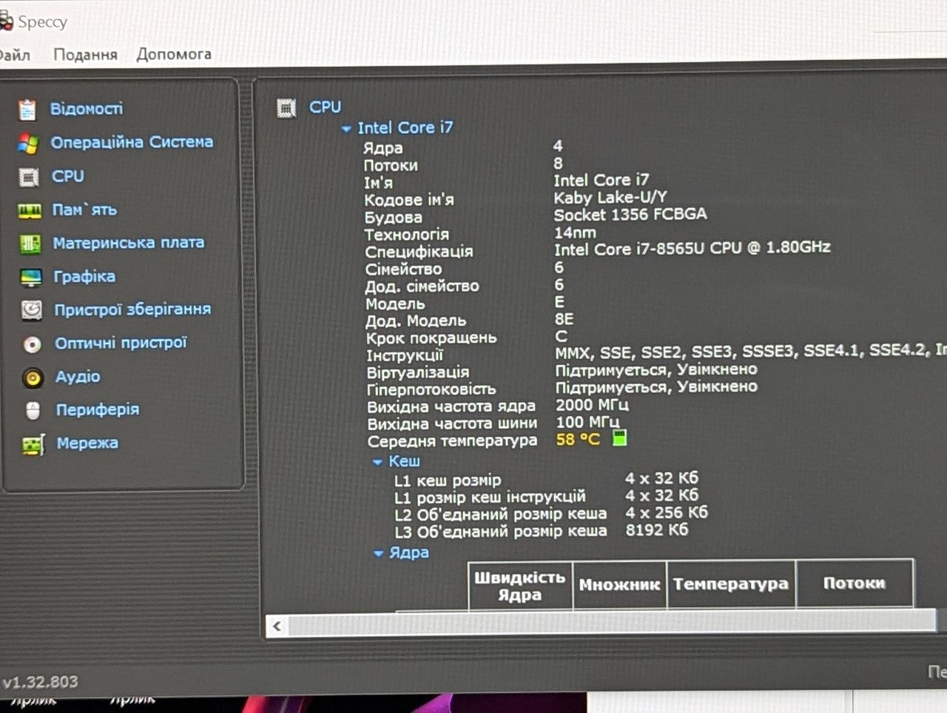Collapse the Кеш section arrow
The image size is (947, 713).
point(377,462)
